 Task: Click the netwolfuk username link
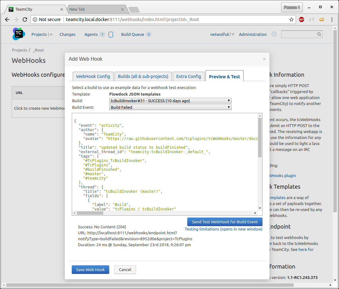pos(220,34)
